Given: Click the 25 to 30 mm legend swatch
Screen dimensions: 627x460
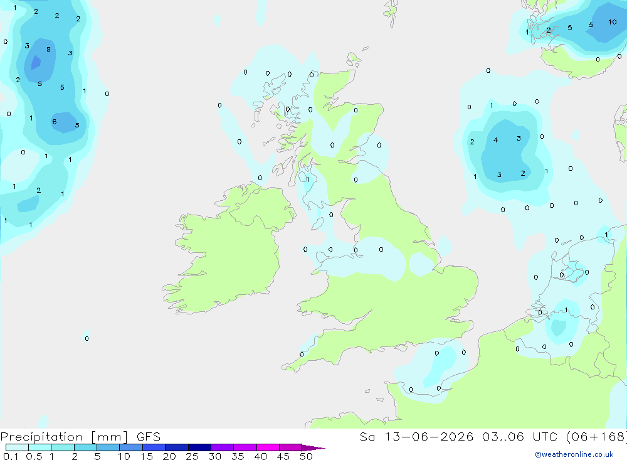Looking at the screenshot, I should (x=199, y=447).
